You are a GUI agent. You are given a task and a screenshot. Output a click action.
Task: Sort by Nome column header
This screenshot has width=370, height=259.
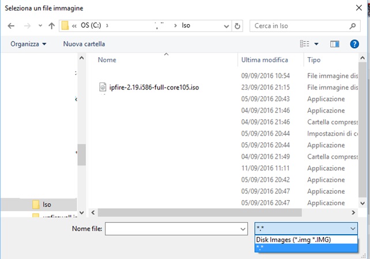click(x=107, y=60)
